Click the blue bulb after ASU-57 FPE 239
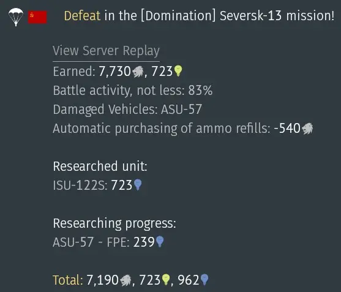Viewport: 341px width, 292px height. point(160,242)
